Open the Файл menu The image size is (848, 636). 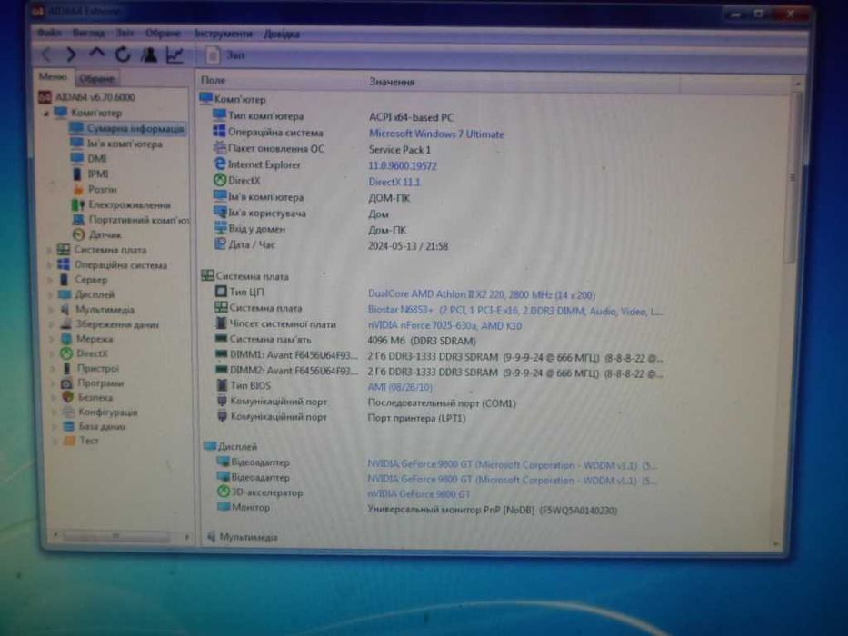pos(49,33)
